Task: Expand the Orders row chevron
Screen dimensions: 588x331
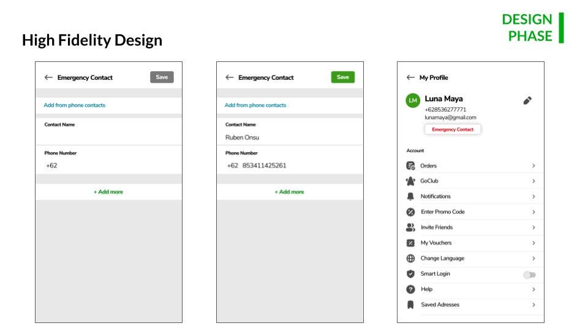Action: tap(533, 165)
